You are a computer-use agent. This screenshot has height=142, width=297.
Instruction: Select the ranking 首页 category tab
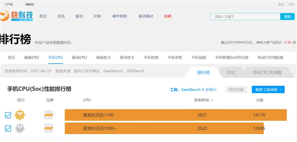click(12, 57)
